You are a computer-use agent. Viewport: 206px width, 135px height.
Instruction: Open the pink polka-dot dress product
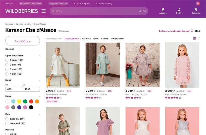click(x=182, y=65)
